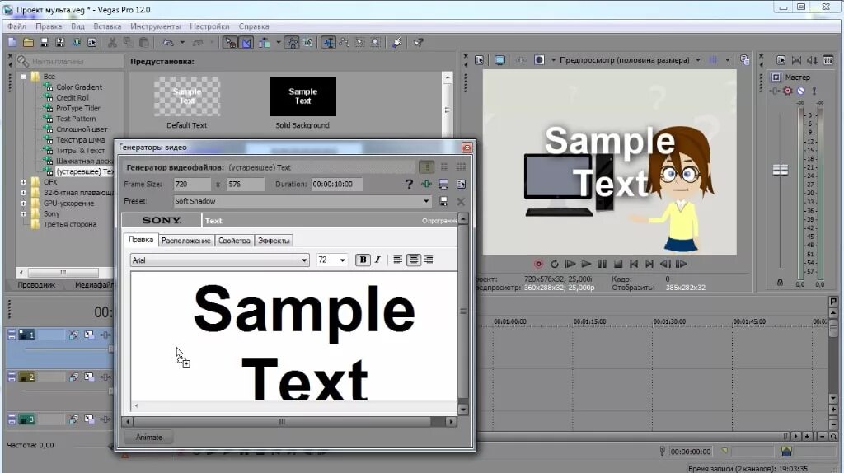Click the Frame Size width field 720

pos(191,184)
